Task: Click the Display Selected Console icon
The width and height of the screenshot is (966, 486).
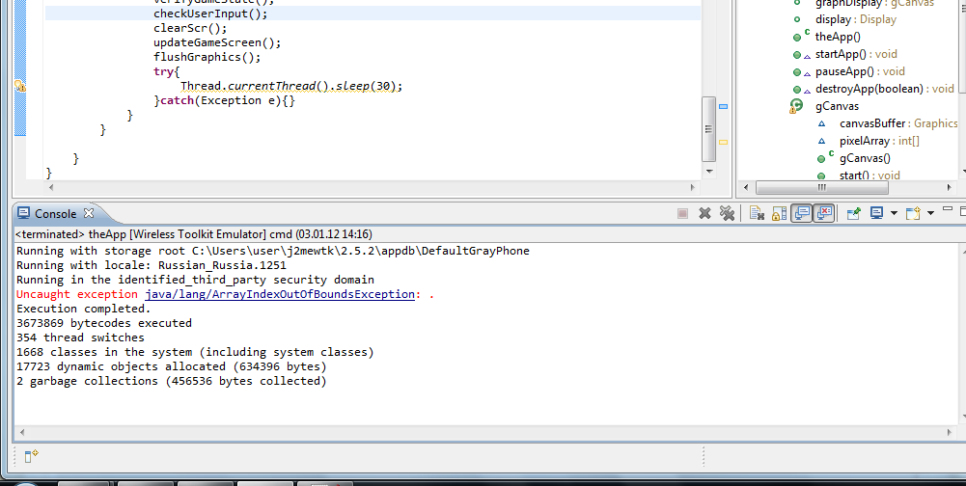Action: [x=876, y=213]
